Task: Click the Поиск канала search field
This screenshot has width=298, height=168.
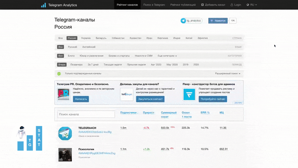Action: click(86, 114)
